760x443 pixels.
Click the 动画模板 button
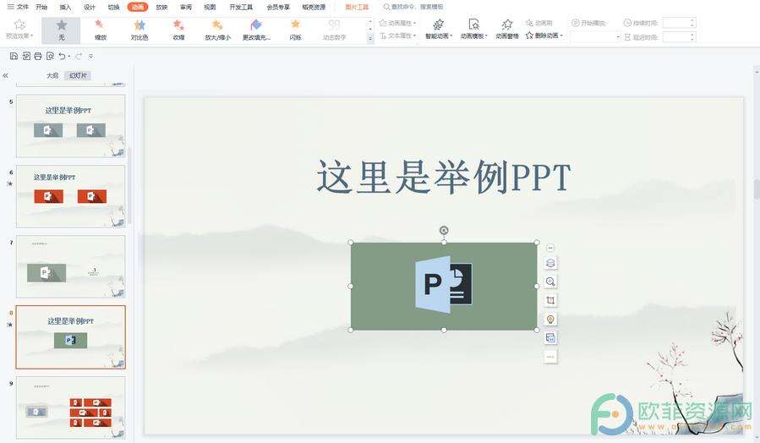pyautogui.click(x=473, y=29)
